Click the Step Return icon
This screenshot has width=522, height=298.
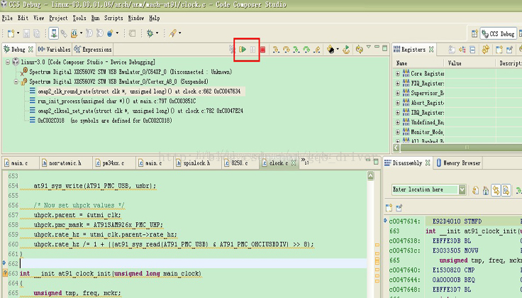(317, 50)
